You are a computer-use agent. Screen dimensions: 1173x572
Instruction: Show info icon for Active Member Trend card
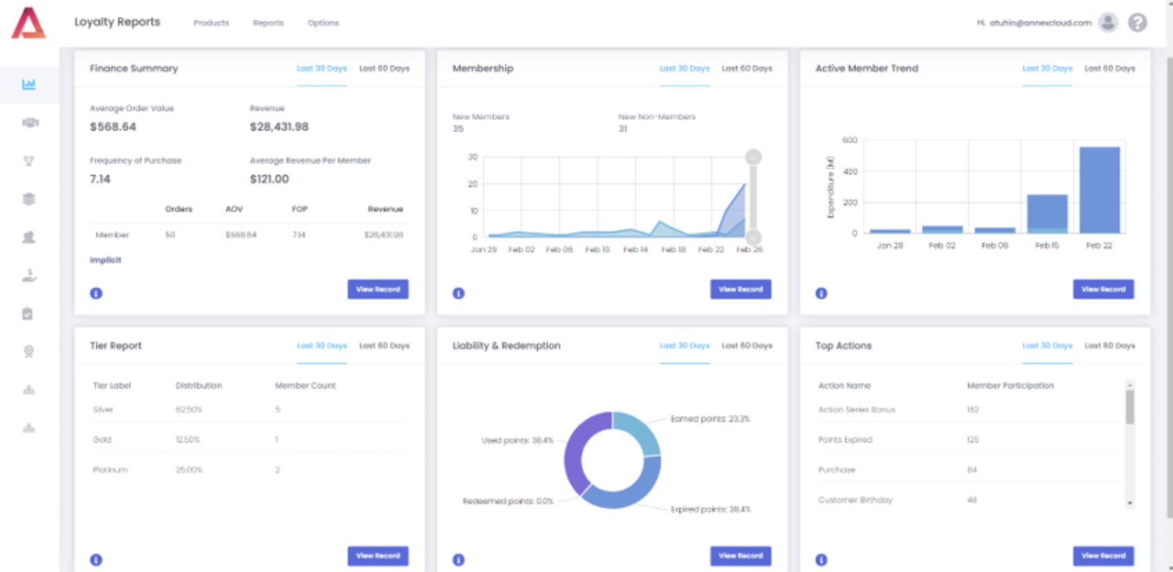[x=821, y=293]
